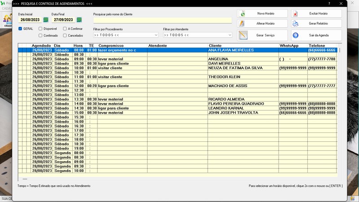This screenshot has height=202, width=359.
Task: Select the RICARDO ALMEIDA client cell
Action: (243, 99)
